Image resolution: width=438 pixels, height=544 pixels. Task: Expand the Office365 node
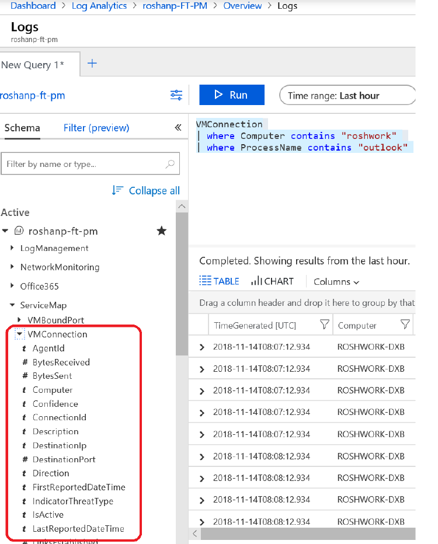point(12,285)
